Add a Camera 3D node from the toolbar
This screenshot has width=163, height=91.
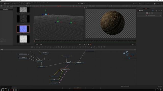pyautogui.click(x=99, y=47)
